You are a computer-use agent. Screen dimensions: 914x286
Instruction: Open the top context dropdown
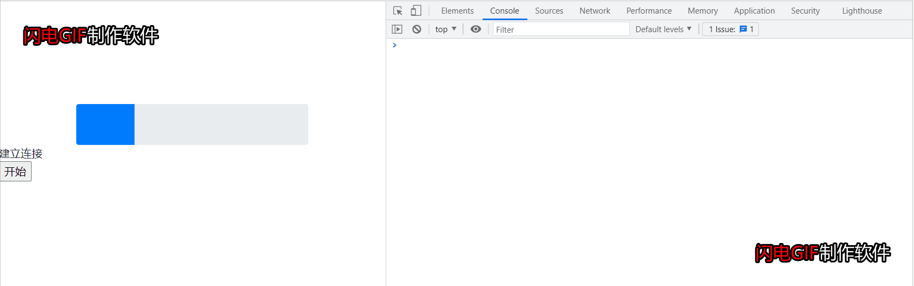[x=446, y=29]
